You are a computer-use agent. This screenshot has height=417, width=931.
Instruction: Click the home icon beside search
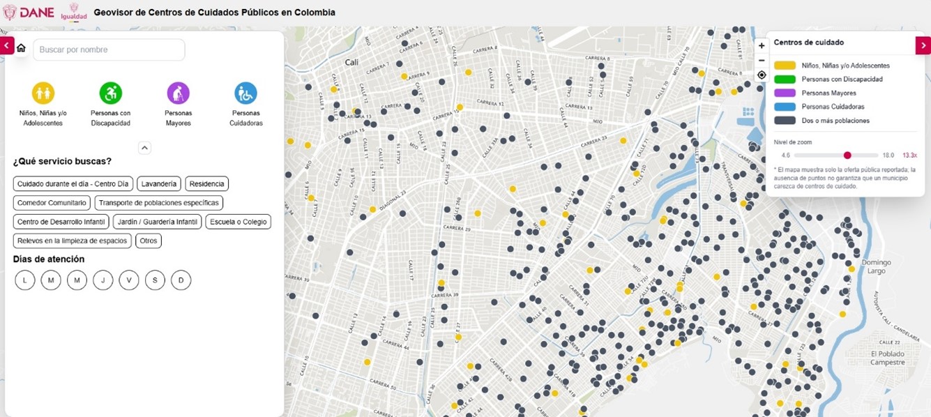click(21, 48)
